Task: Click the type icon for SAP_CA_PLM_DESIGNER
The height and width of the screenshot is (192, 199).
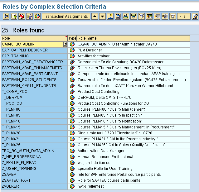Action: coord(72,50)
